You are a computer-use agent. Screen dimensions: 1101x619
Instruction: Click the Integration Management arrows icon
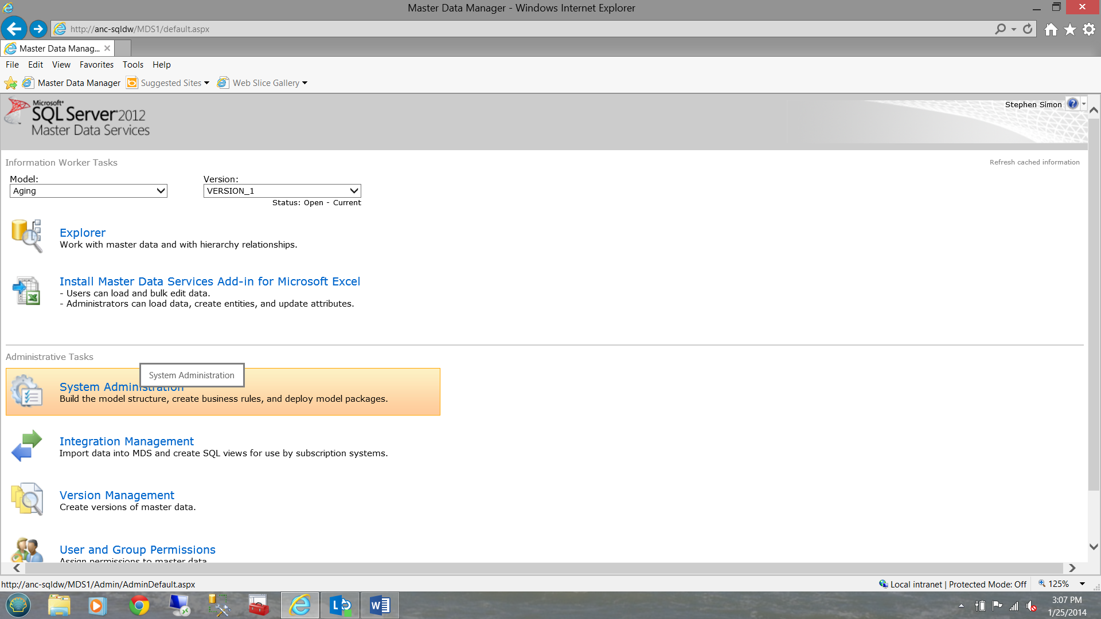[x=26, y=445]
